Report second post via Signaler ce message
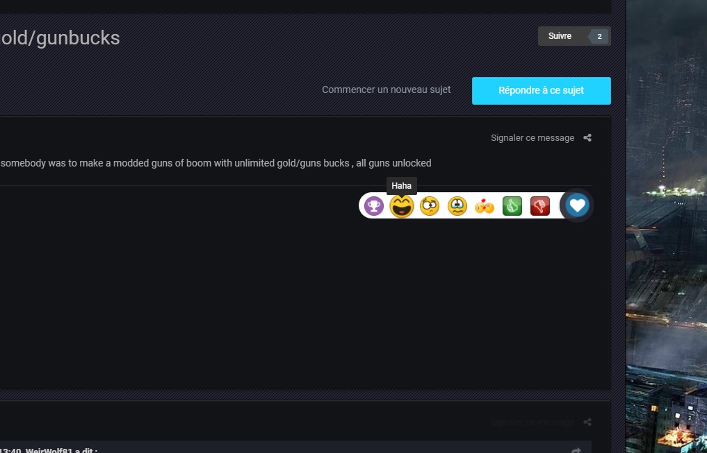 point(532,422)
